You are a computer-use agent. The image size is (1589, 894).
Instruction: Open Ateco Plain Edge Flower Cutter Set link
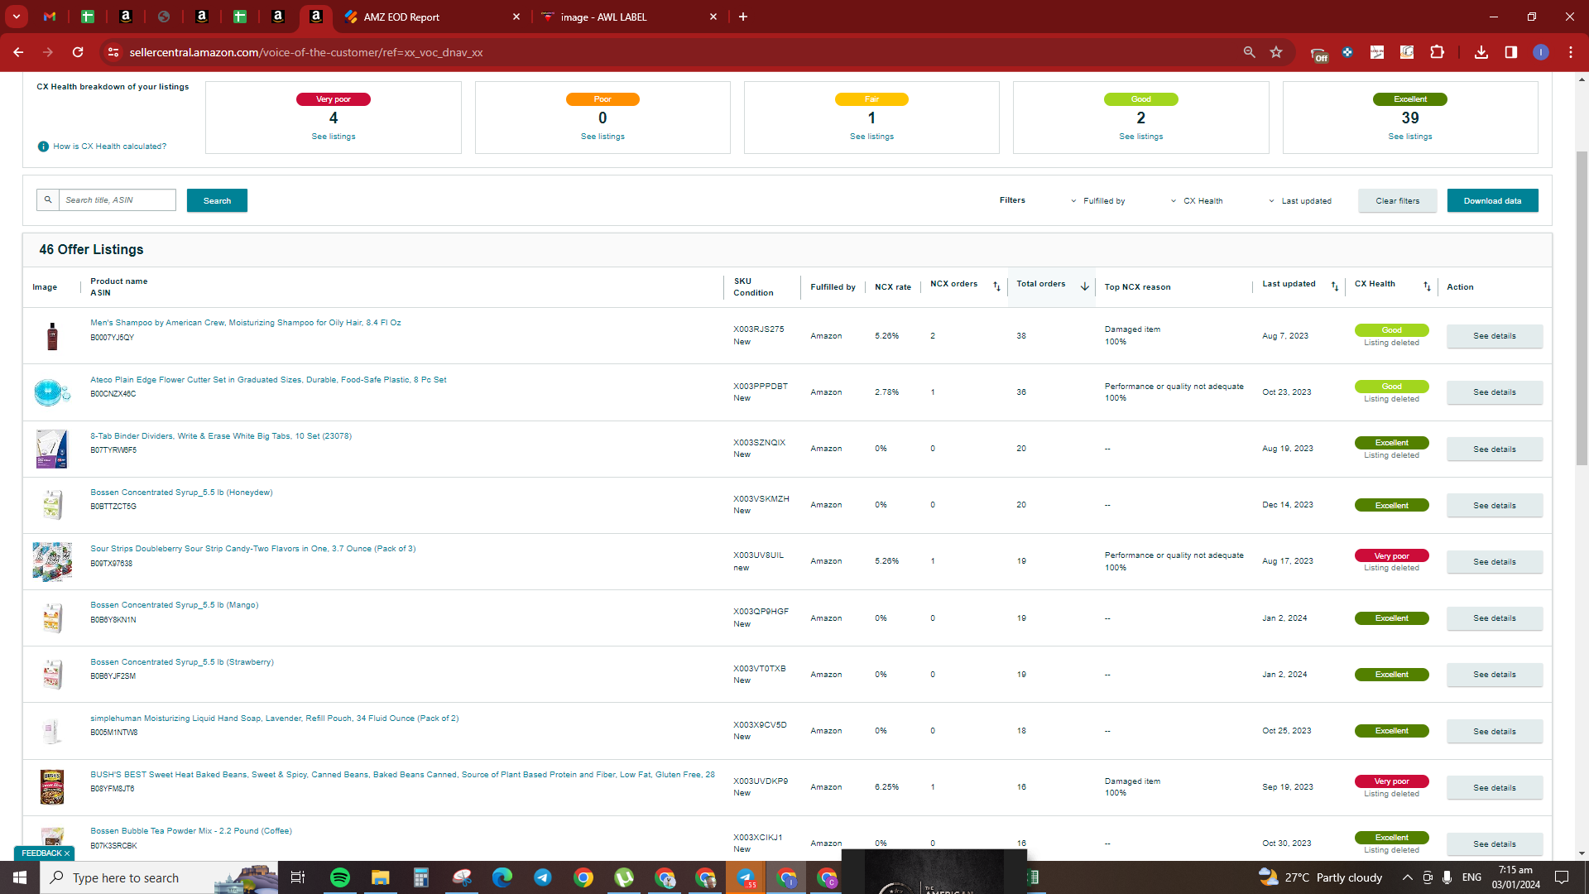pyautogui.click(x=268, y=380)
